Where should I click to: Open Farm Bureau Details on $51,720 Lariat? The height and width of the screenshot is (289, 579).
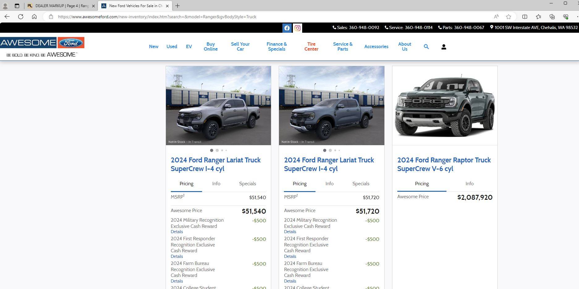click(x=290, y=281)
